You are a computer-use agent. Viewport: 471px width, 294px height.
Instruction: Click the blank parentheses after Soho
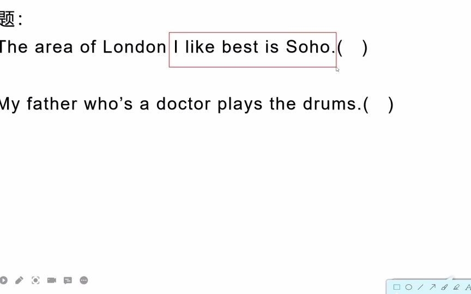click(352, 47)
